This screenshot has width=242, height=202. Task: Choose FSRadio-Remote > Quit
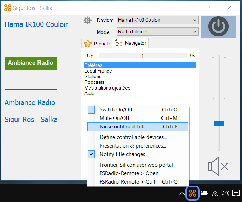(x=138, y=182)
